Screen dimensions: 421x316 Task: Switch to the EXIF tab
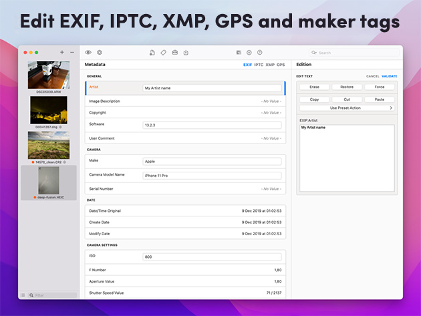247,65
